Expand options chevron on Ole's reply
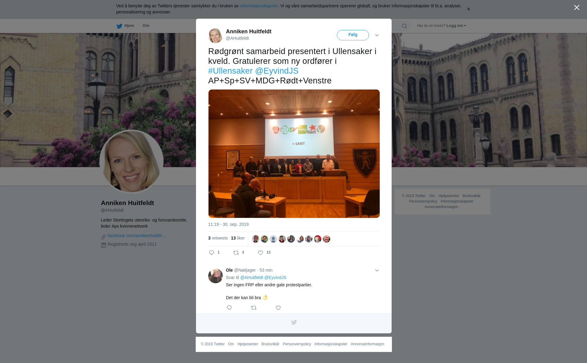587x363 pixels. pyautogui.click(x=377, y=270)
